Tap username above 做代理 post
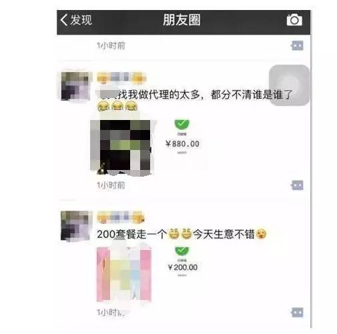This screenshot has height=334, width=337. pyautogui.click(x=121, y=78)
